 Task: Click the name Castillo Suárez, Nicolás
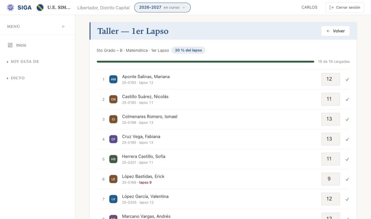point(145,96)
